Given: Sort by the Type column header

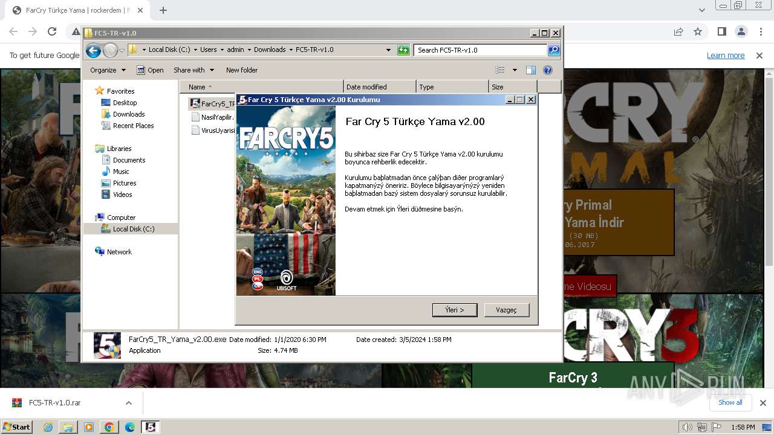Looking at the screenshot, I should [452, 87].
